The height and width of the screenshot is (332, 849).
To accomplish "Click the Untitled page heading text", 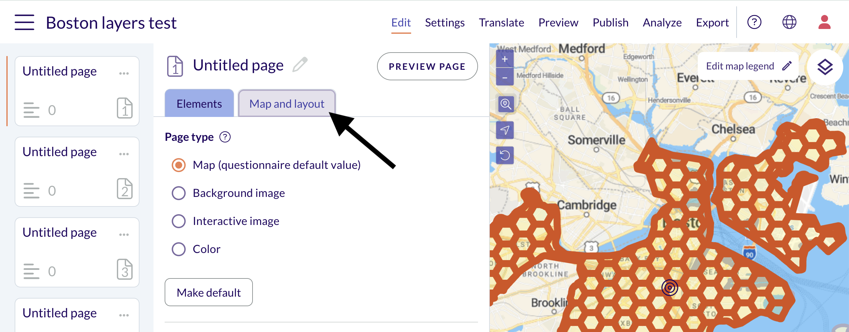I will pyautogui.click(x=238, y=65).
